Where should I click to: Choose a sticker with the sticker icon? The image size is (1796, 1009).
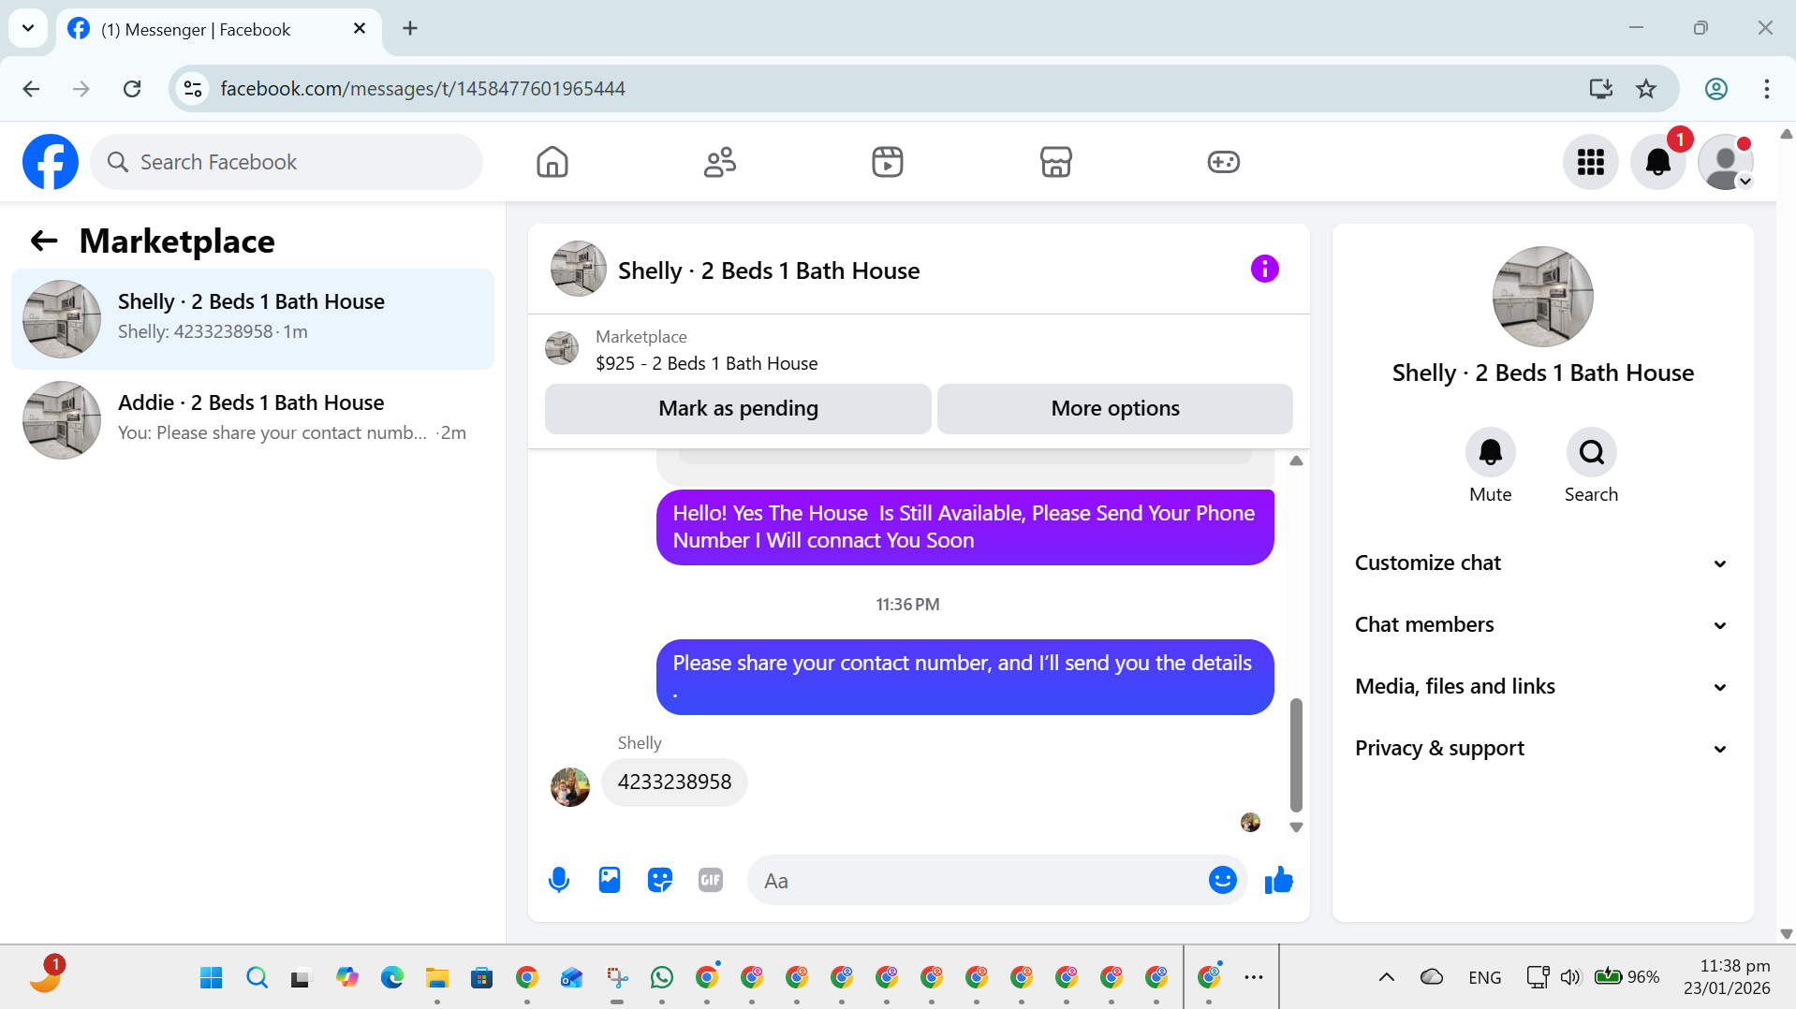[660, 880]
